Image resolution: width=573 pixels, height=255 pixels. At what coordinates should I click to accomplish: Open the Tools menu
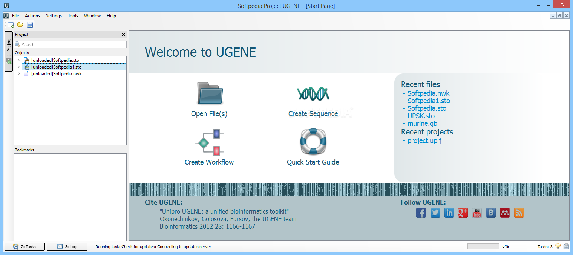tap(73, 16)
